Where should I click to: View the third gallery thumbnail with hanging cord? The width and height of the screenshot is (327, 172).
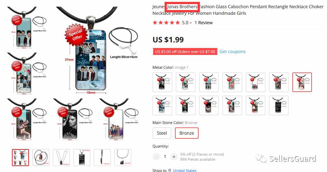(61, 158)
